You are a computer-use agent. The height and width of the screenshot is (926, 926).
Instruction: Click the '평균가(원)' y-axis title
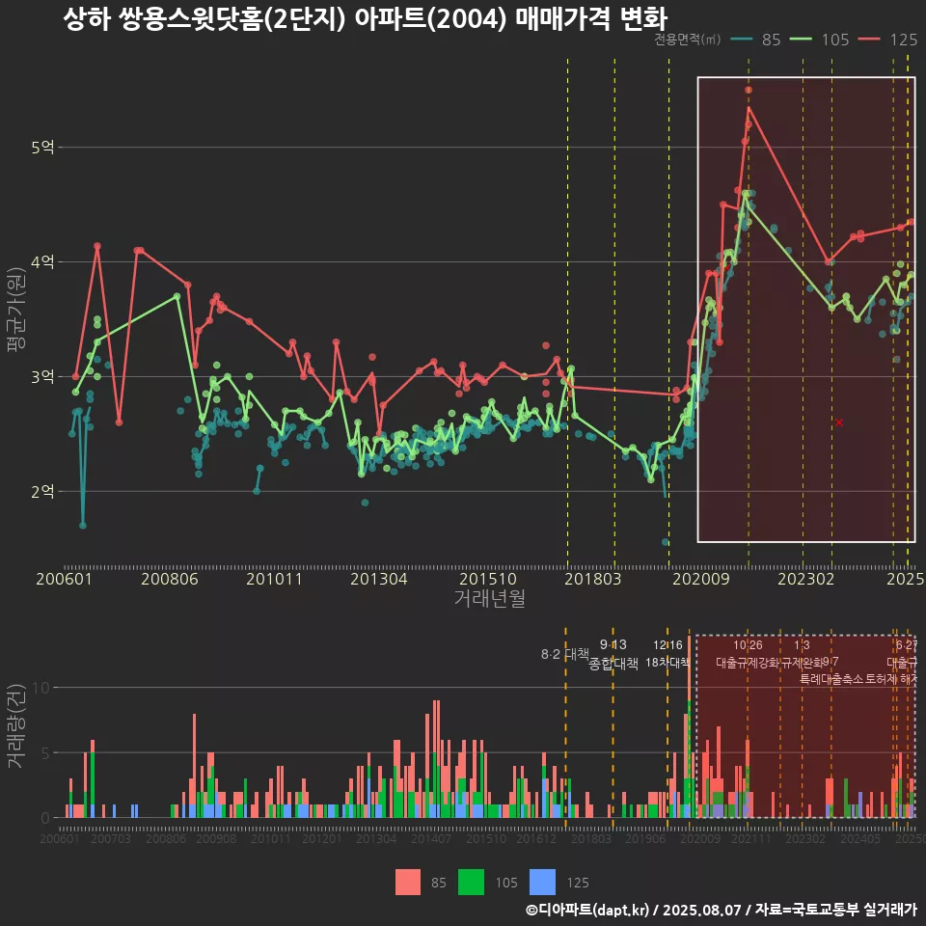[x=15, y=310]
